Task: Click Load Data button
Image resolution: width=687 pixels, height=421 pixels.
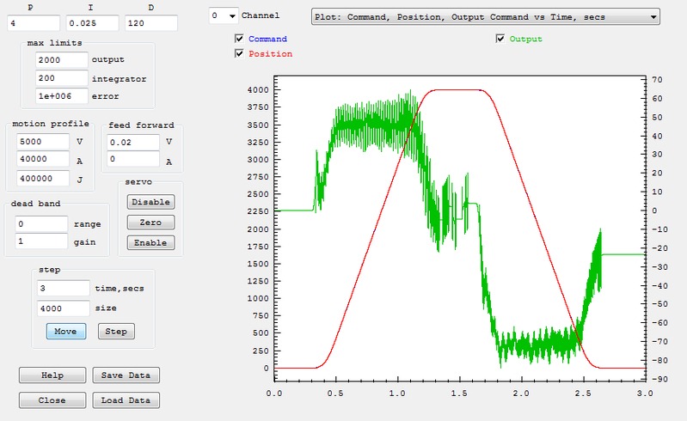Action: (x=126, y=400)
